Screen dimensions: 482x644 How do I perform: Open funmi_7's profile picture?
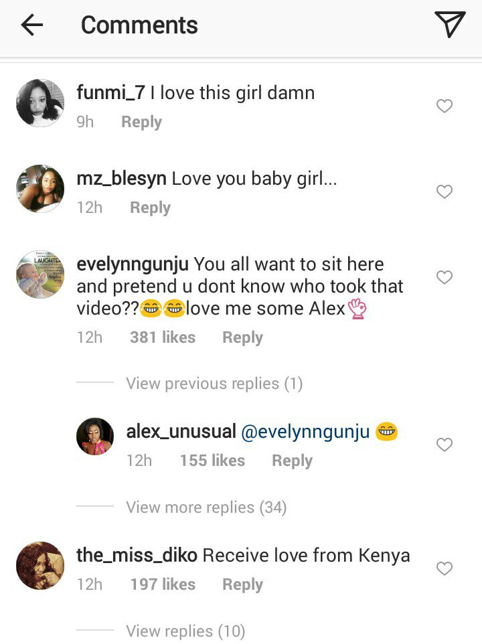pyautogui.click(x=40, y=103)
